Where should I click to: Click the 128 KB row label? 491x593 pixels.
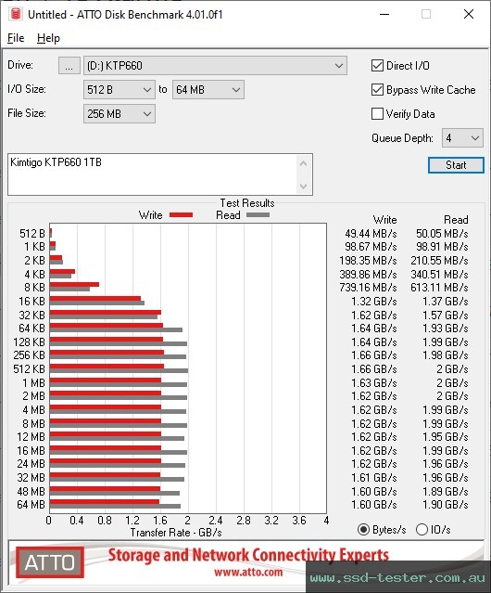[x=29, y=342]
